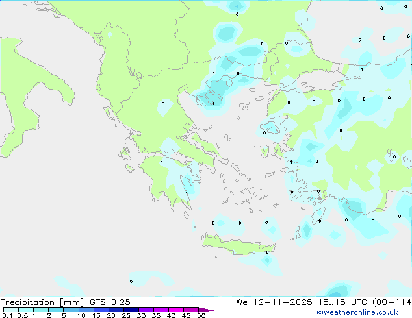Click the '25' legend scale value
The height and width of the screenshot is (318, 412).
point(126,315)
